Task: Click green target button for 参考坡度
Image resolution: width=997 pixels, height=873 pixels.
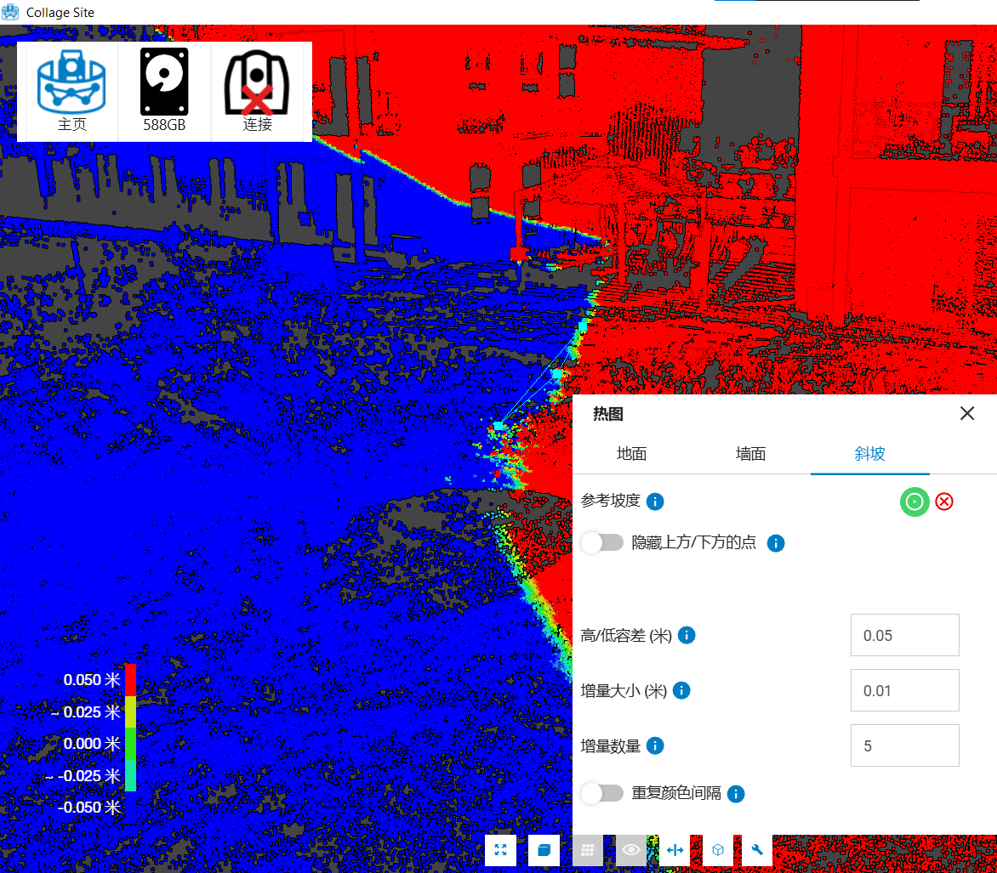Action: click(x=914, y=502)
